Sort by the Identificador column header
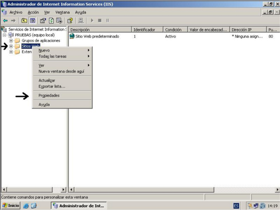 147,30
